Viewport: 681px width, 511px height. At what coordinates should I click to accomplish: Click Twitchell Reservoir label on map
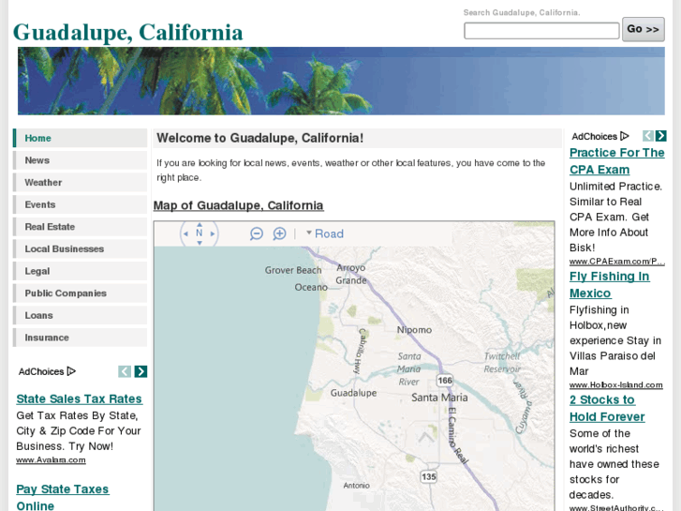point(502,362)
